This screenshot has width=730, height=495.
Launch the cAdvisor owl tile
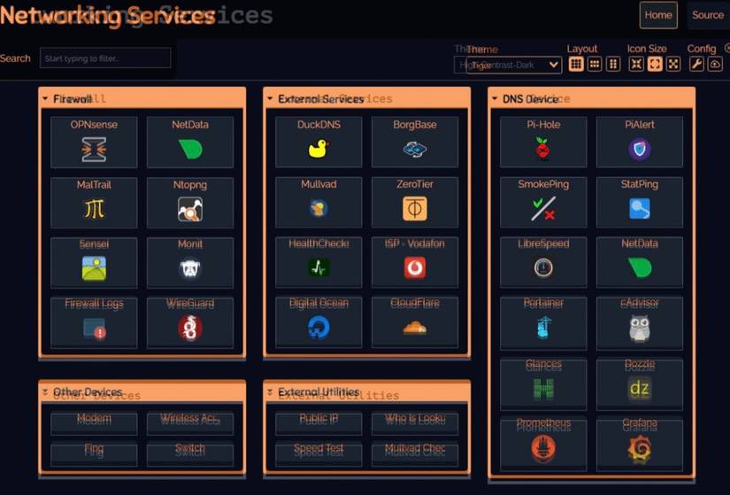pos(640,322)
